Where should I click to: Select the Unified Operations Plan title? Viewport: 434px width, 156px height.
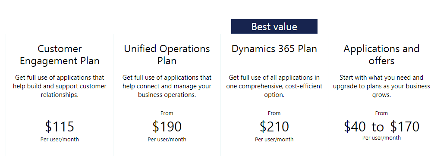(x=167, y=55)
